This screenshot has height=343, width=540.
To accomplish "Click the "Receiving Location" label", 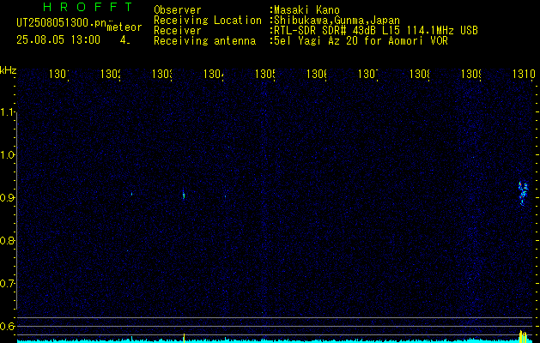I will pyautogui.click(x=208, y=21).
